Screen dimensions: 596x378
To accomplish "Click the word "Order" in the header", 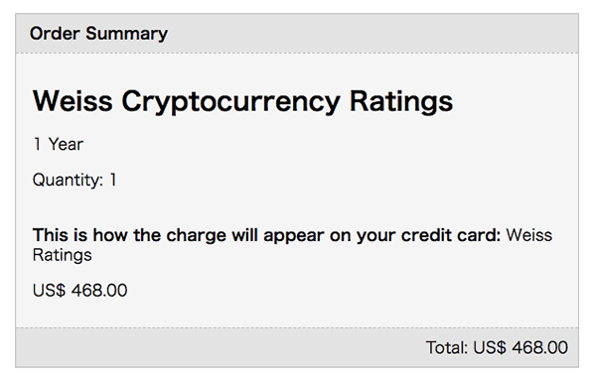I will (x=55, y=34).
